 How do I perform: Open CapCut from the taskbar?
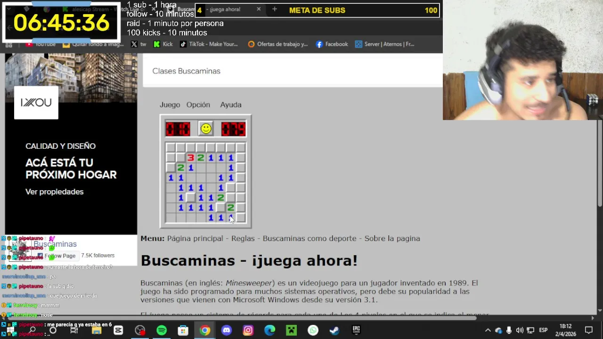click(118, 331)
